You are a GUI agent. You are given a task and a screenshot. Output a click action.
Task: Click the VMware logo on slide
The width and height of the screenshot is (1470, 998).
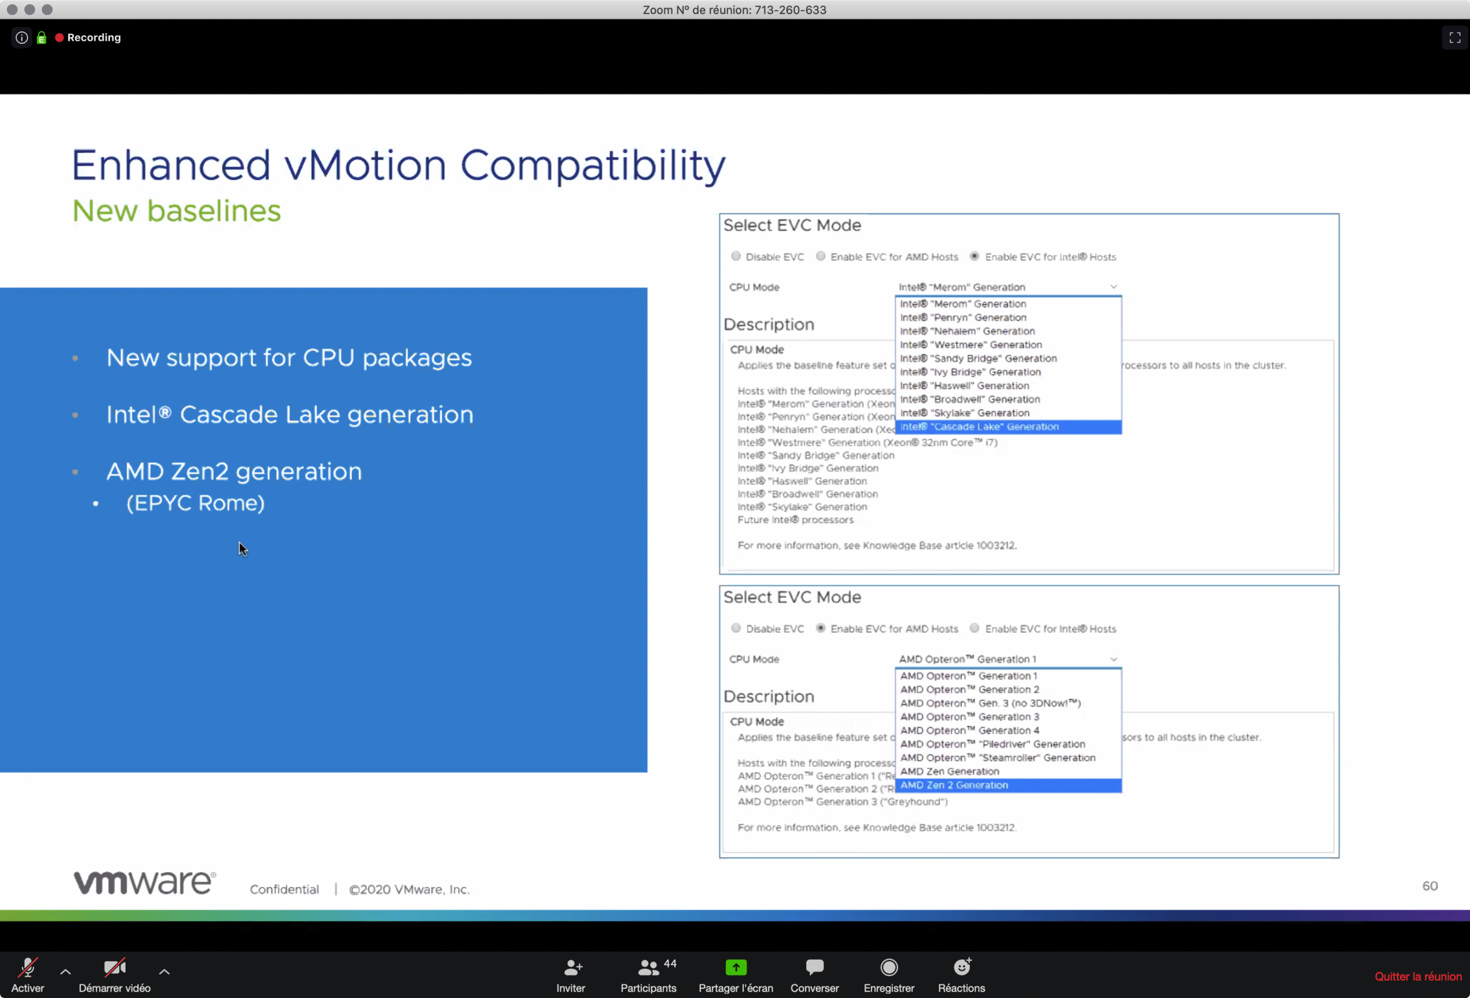point(145,882)
